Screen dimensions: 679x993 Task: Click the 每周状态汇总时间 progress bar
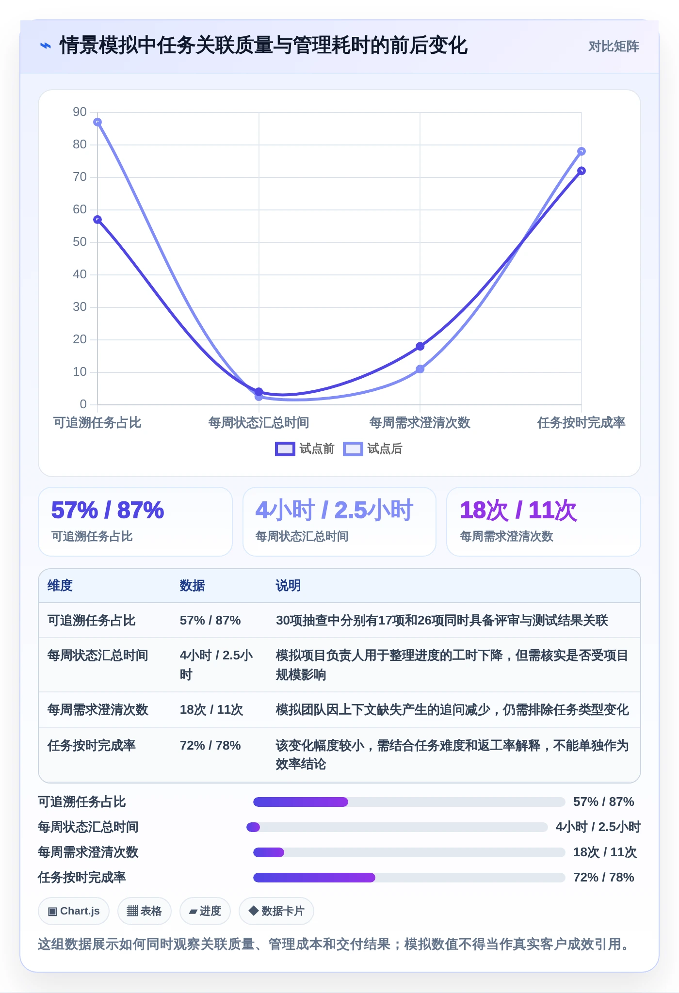(x=397, y=827)
